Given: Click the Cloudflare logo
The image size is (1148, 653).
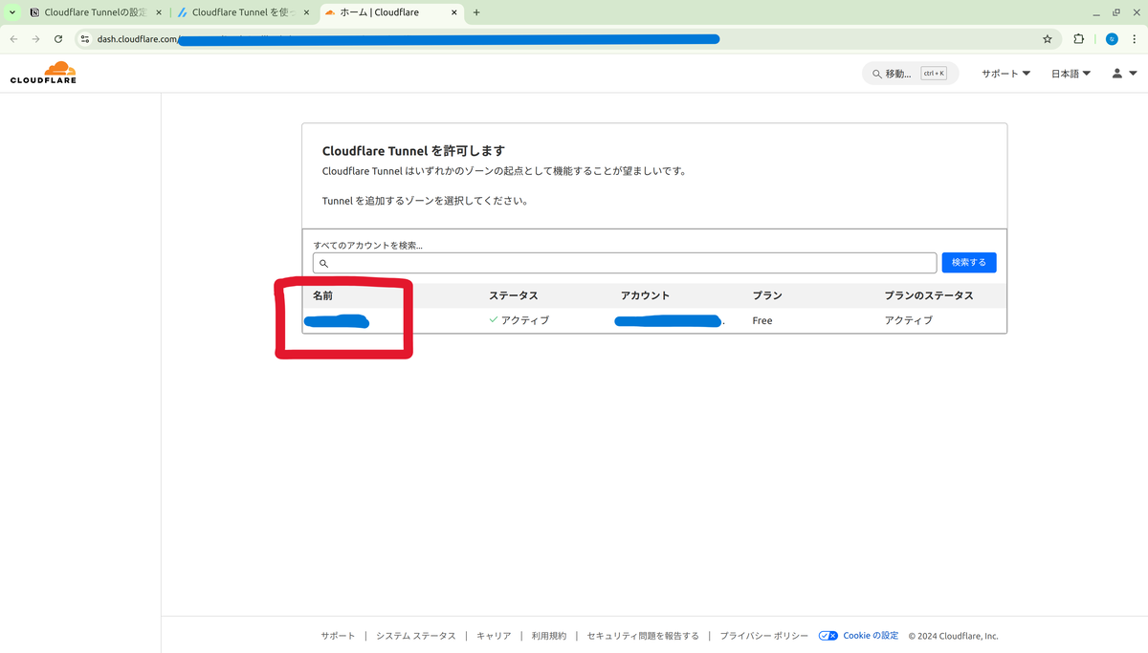Looking at the screenshot, I should pos(43,73).
